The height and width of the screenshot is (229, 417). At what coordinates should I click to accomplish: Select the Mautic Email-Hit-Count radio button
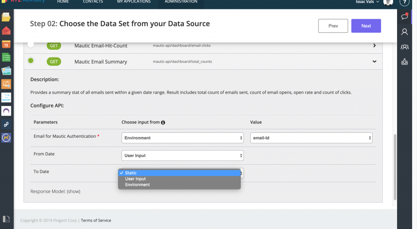coord(31,44)
